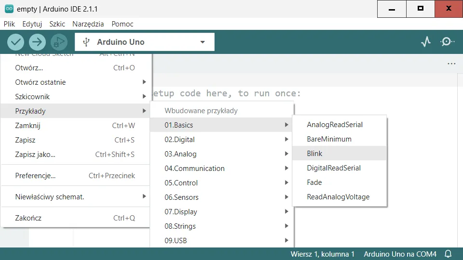Expand the 09.USB examples submenu
463x260 pixels.
221,241
